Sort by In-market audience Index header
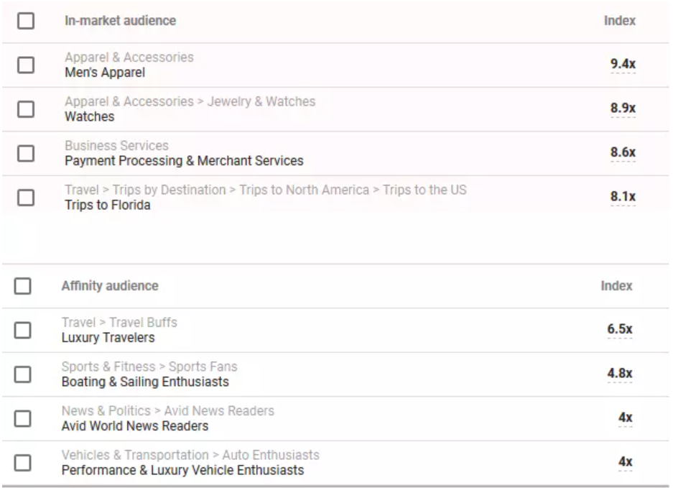Image resolution: width=673 pixels, height=488 pixels. click(x=620, y=21)
